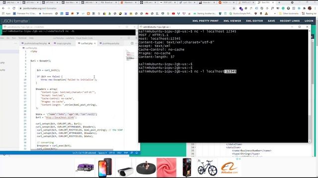This screenshot has width=318, height=178.
Task: Click the $data line in code editor
Action: tap(66, 114)
